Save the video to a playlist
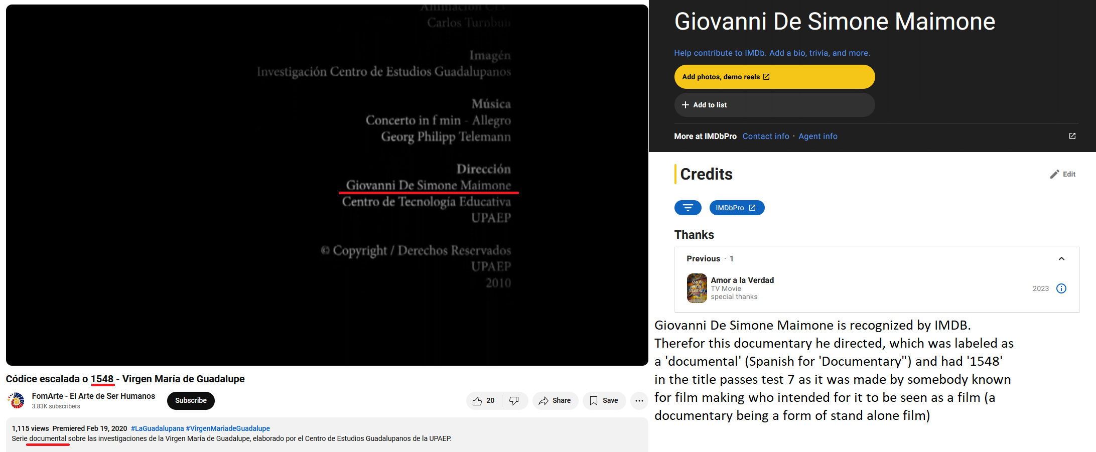The height and width of the screenshot is (452, 1096). [x=604, y=400]
